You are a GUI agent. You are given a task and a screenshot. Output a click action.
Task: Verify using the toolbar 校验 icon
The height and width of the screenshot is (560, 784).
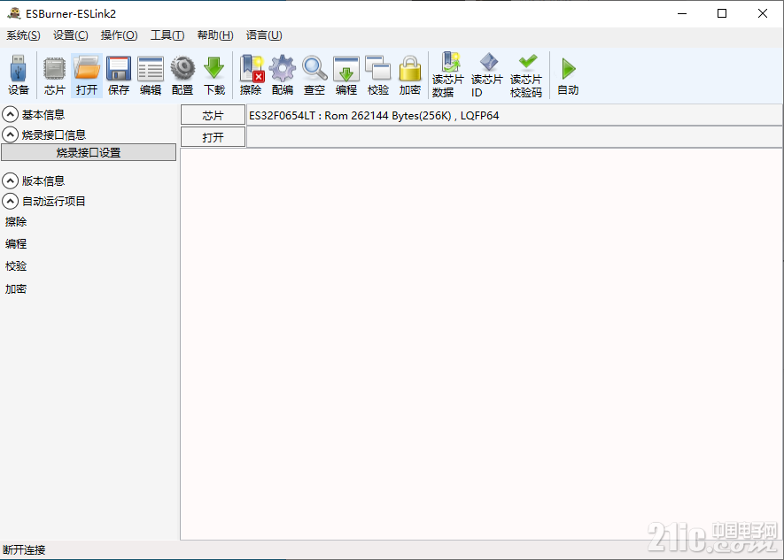(x=378, y=75)
